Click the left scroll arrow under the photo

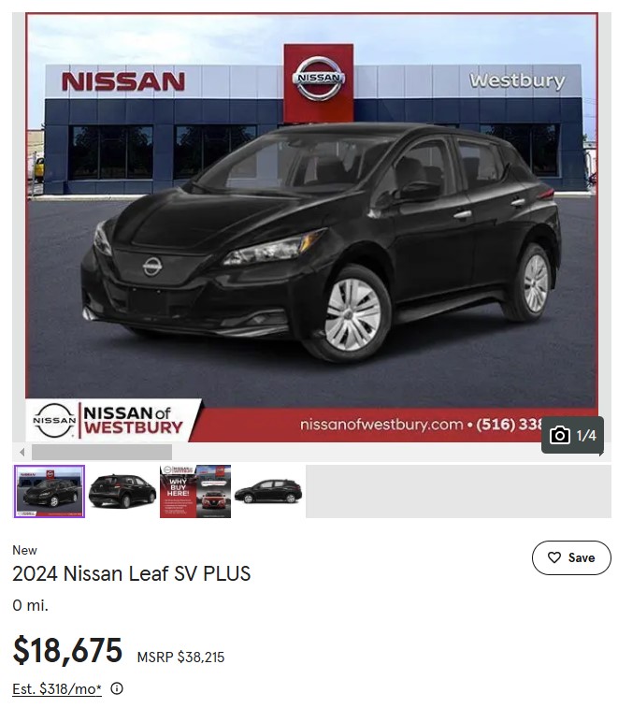(x=22, y=452)
